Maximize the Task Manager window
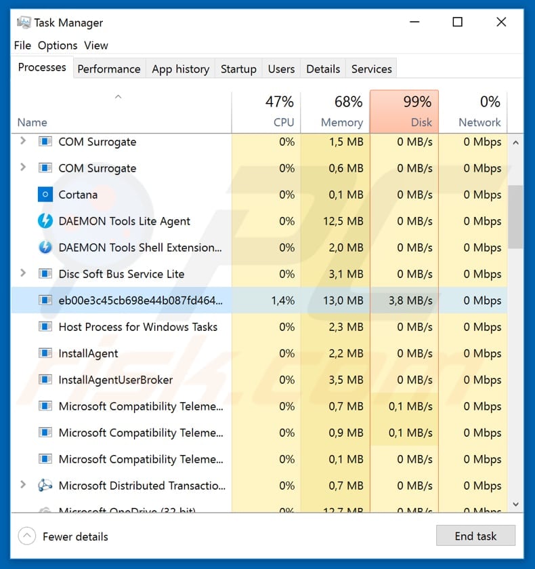Viewport: 535px width, 569px height. [457, 22]
